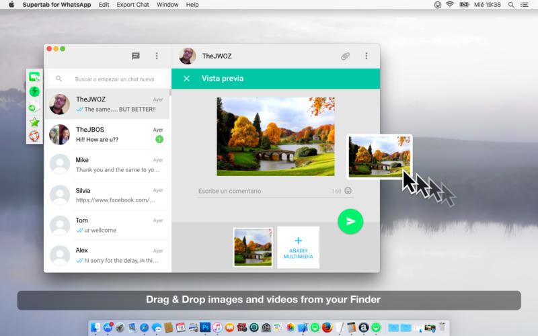This screenshot has width=538, height=336.
Task: Open the Help menu
Action: coord(192,5)
